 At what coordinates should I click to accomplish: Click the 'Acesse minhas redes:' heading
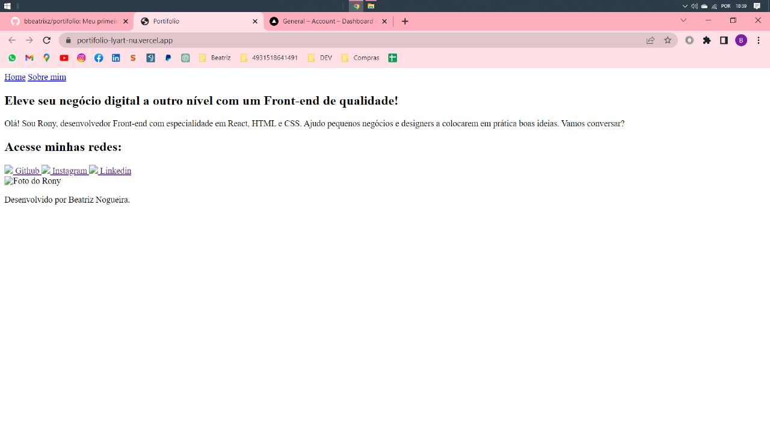(63, 147)
